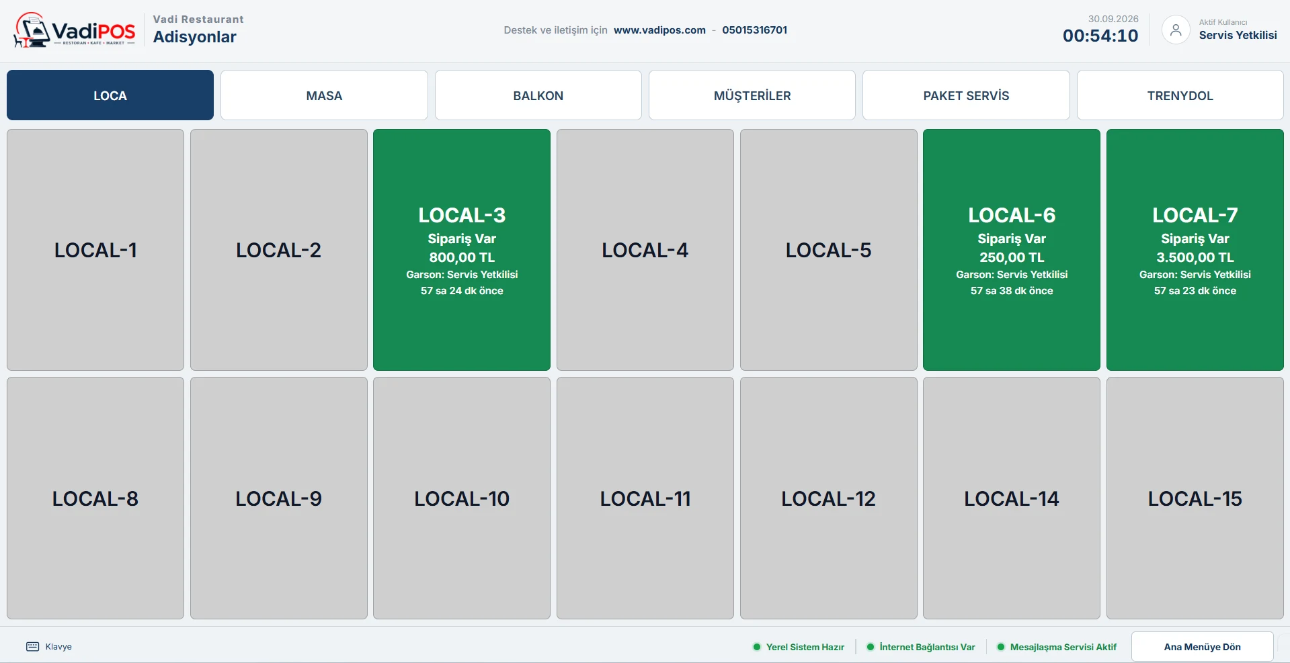Click the İnternet Bağlantısı Var status
1290x663 pixels.
[921, 647]
